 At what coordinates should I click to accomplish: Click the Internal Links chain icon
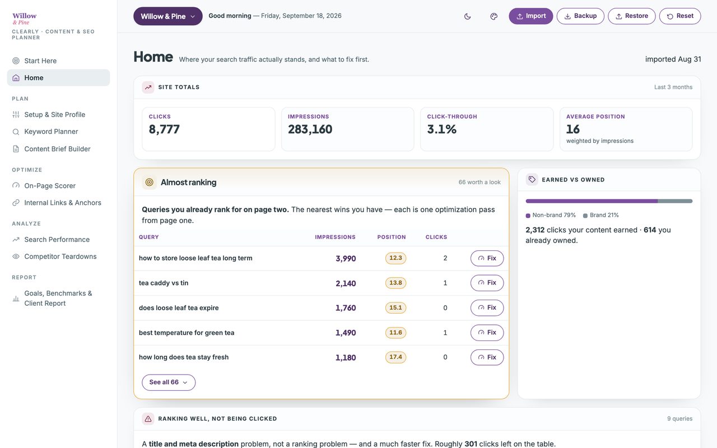(x=16, y=203)
